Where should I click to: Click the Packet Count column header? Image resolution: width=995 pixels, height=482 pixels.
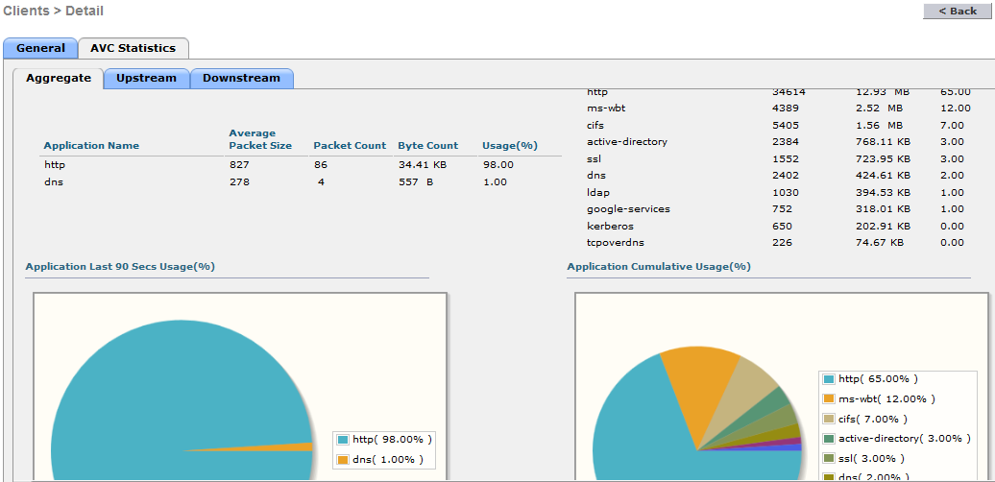pyautogui.click(x=350, y=146)
